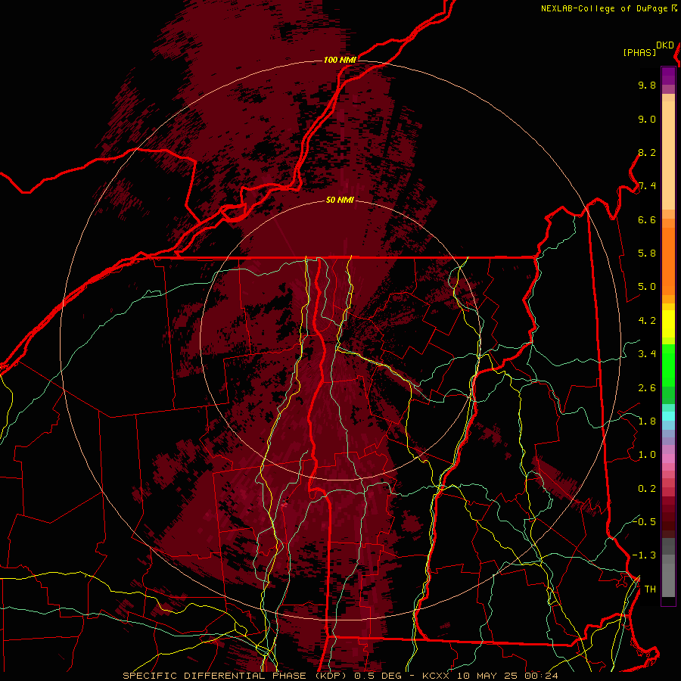Click the 100 NMI range ring label
The height and width of the screenshot is (681, 681).
pos(340,60)
